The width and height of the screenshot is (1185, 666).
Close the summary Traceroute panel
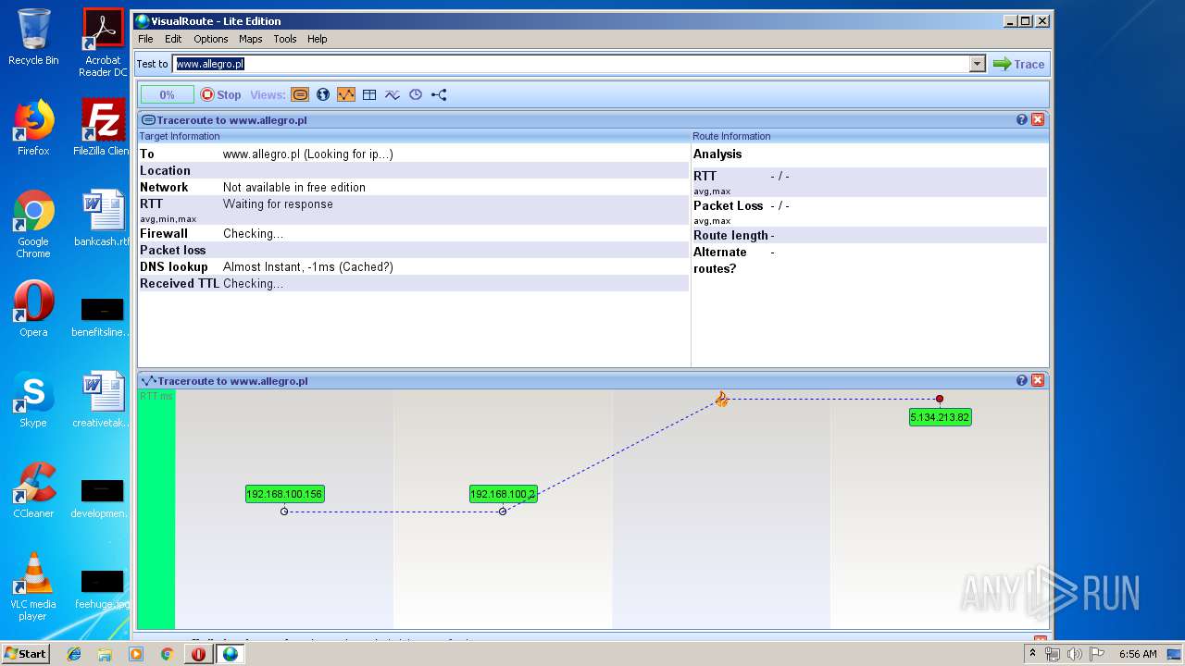[1038, 119]
